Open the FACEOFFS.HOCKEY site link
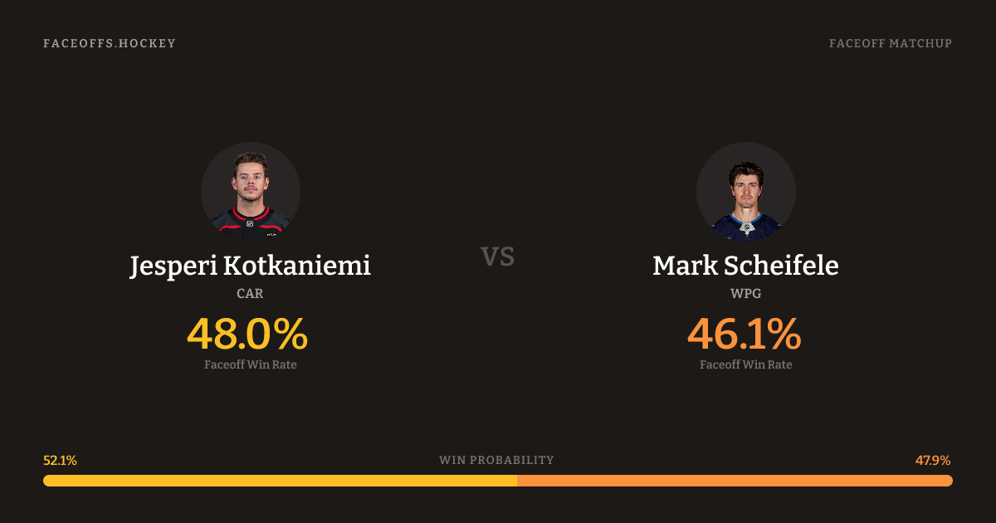Screen dimensions: 996x523 tap(110, 43)
